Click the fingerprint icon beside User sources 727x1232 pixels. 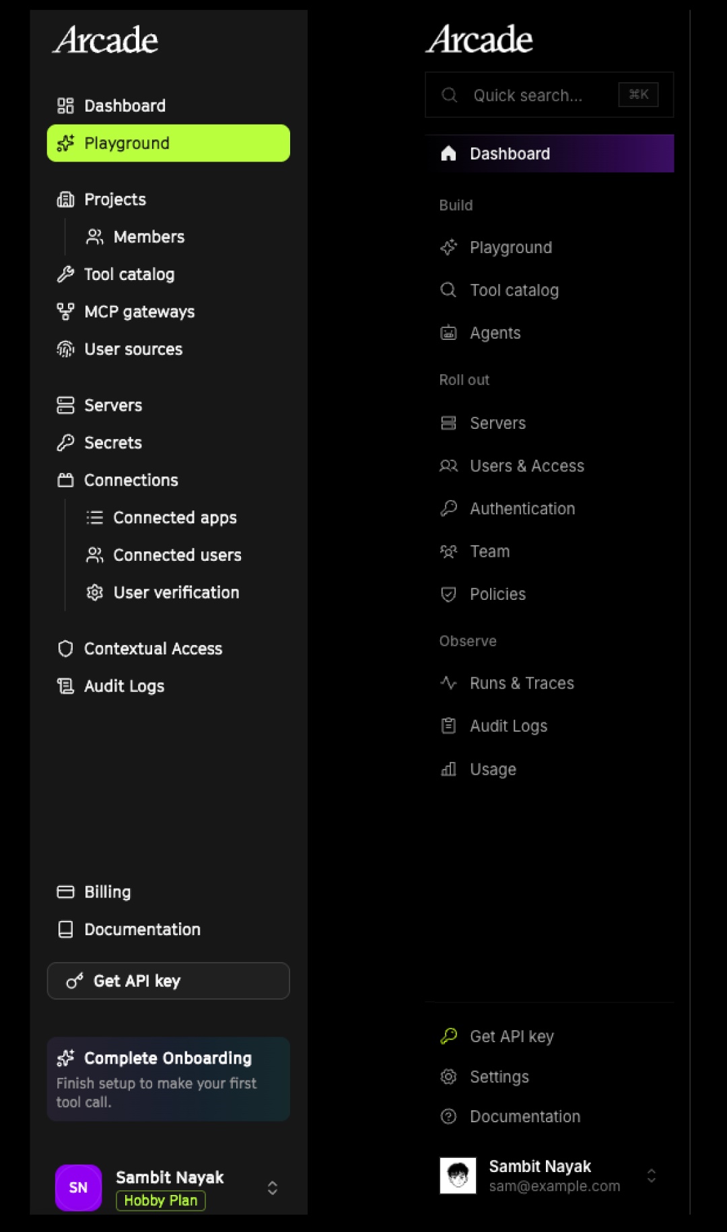(x=65, y=349)
